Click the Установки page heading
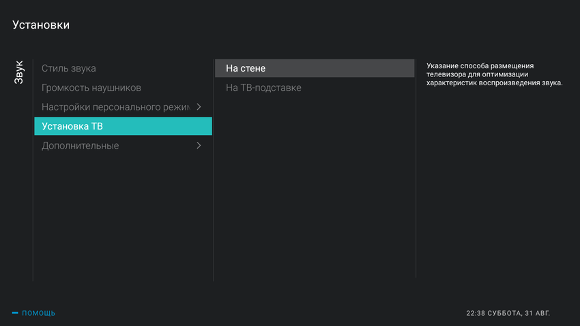 pyautogui.click(x=41, y=25)
